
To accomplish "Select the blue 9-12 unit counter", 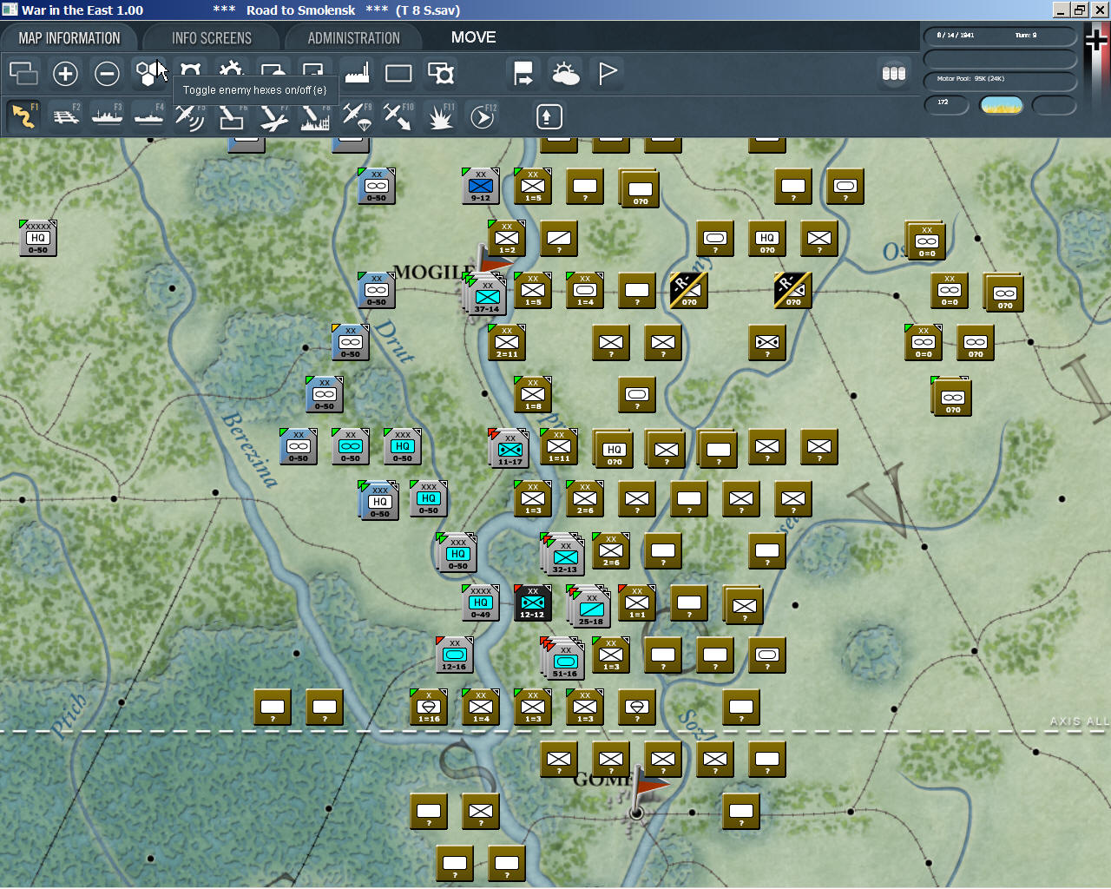I will 481,186.
